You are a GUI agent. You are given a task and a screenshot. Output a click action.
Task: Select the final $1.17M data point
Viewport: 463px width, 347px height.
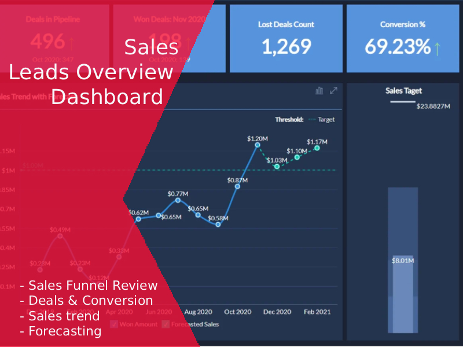317,149
